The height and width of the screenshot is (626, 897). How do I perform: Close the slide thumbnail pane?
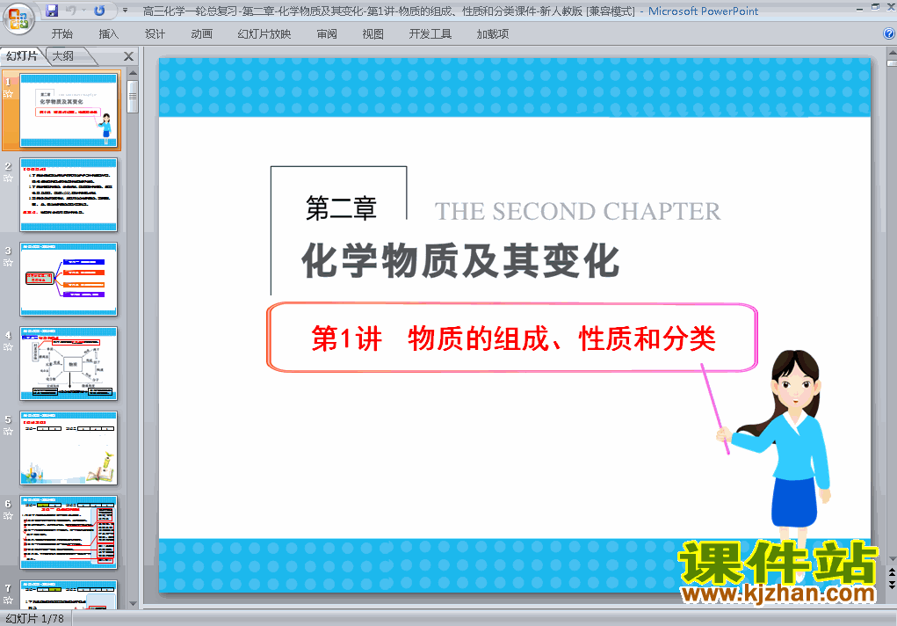pos(129,56)
